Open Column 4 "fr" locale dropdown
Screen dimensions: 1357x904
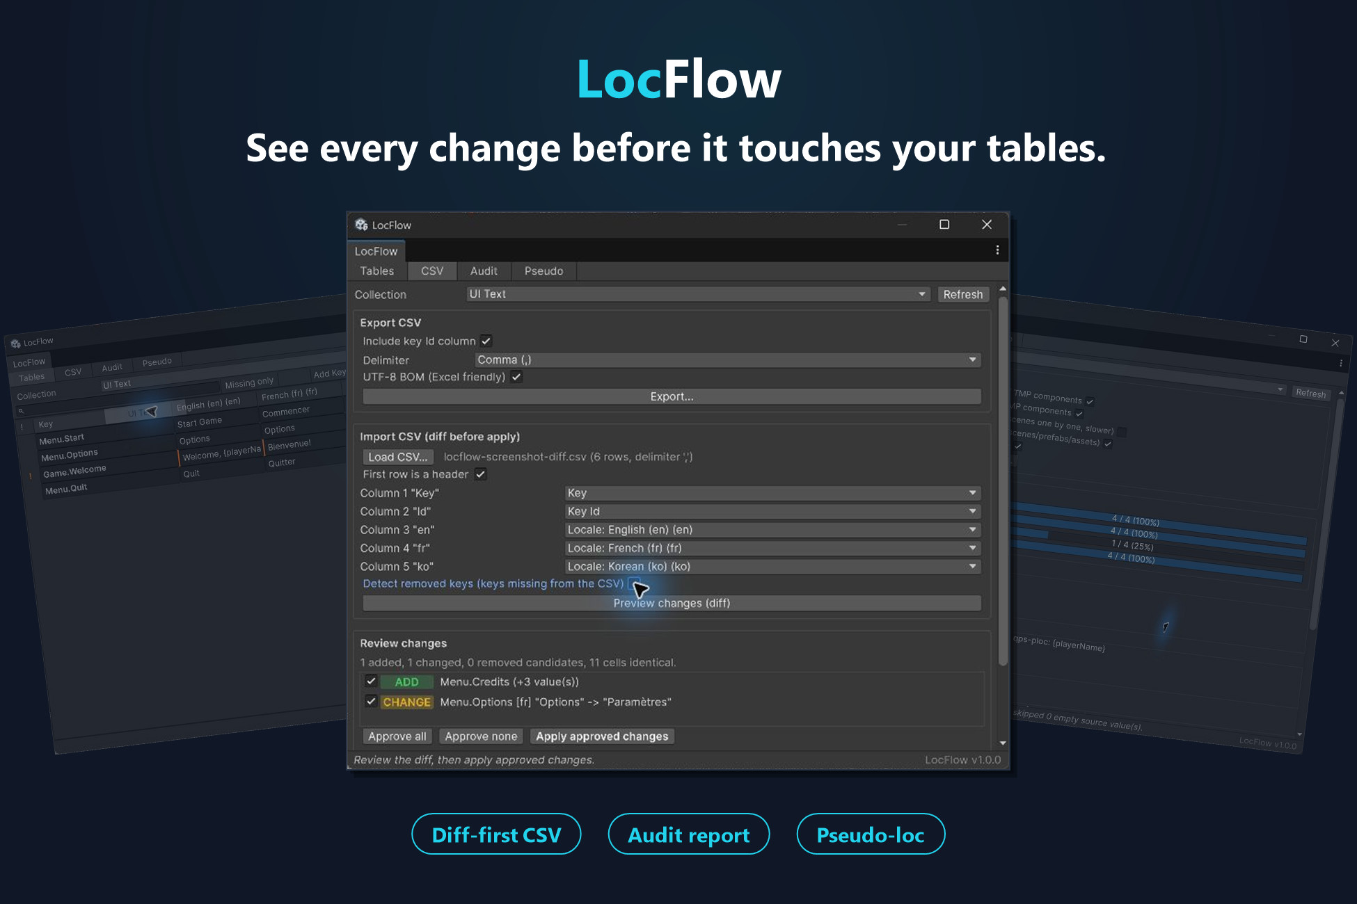[x=772, y=548]
